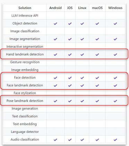Click the Gesture recognition row label
Viewport: 129px width, 146px height.
[25, 62]
